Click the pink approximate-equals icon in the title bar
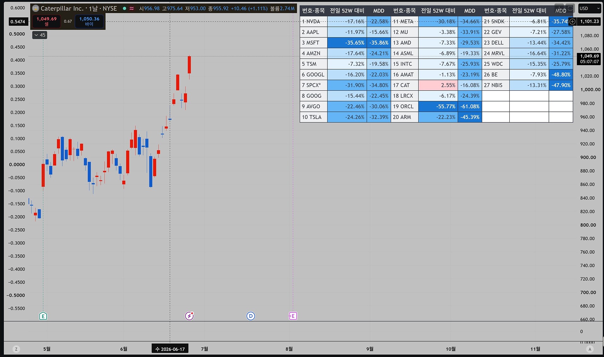This screenshot has height=357, width=604. [x=132, y=8]
